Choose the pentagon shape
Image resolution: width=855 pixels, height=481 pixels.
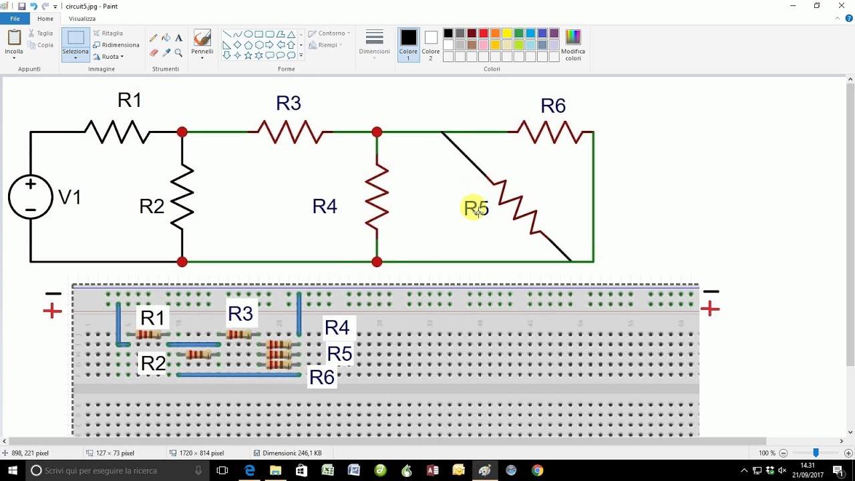(248, 45)
